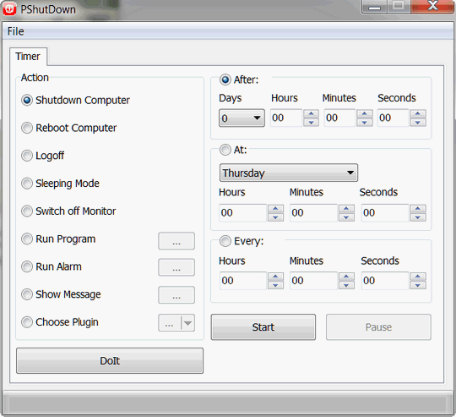Viewport: 456px width, 417px height.
Task: Switch to the Timer tab
Action: [x=28, y=56]
